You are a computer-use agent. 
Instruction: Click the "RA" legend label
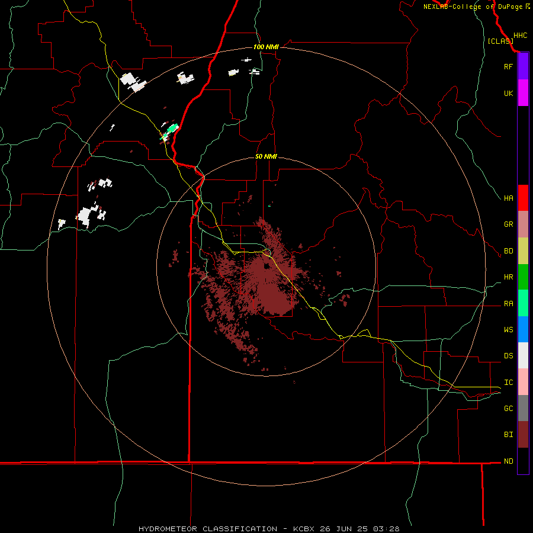point(508,304)
